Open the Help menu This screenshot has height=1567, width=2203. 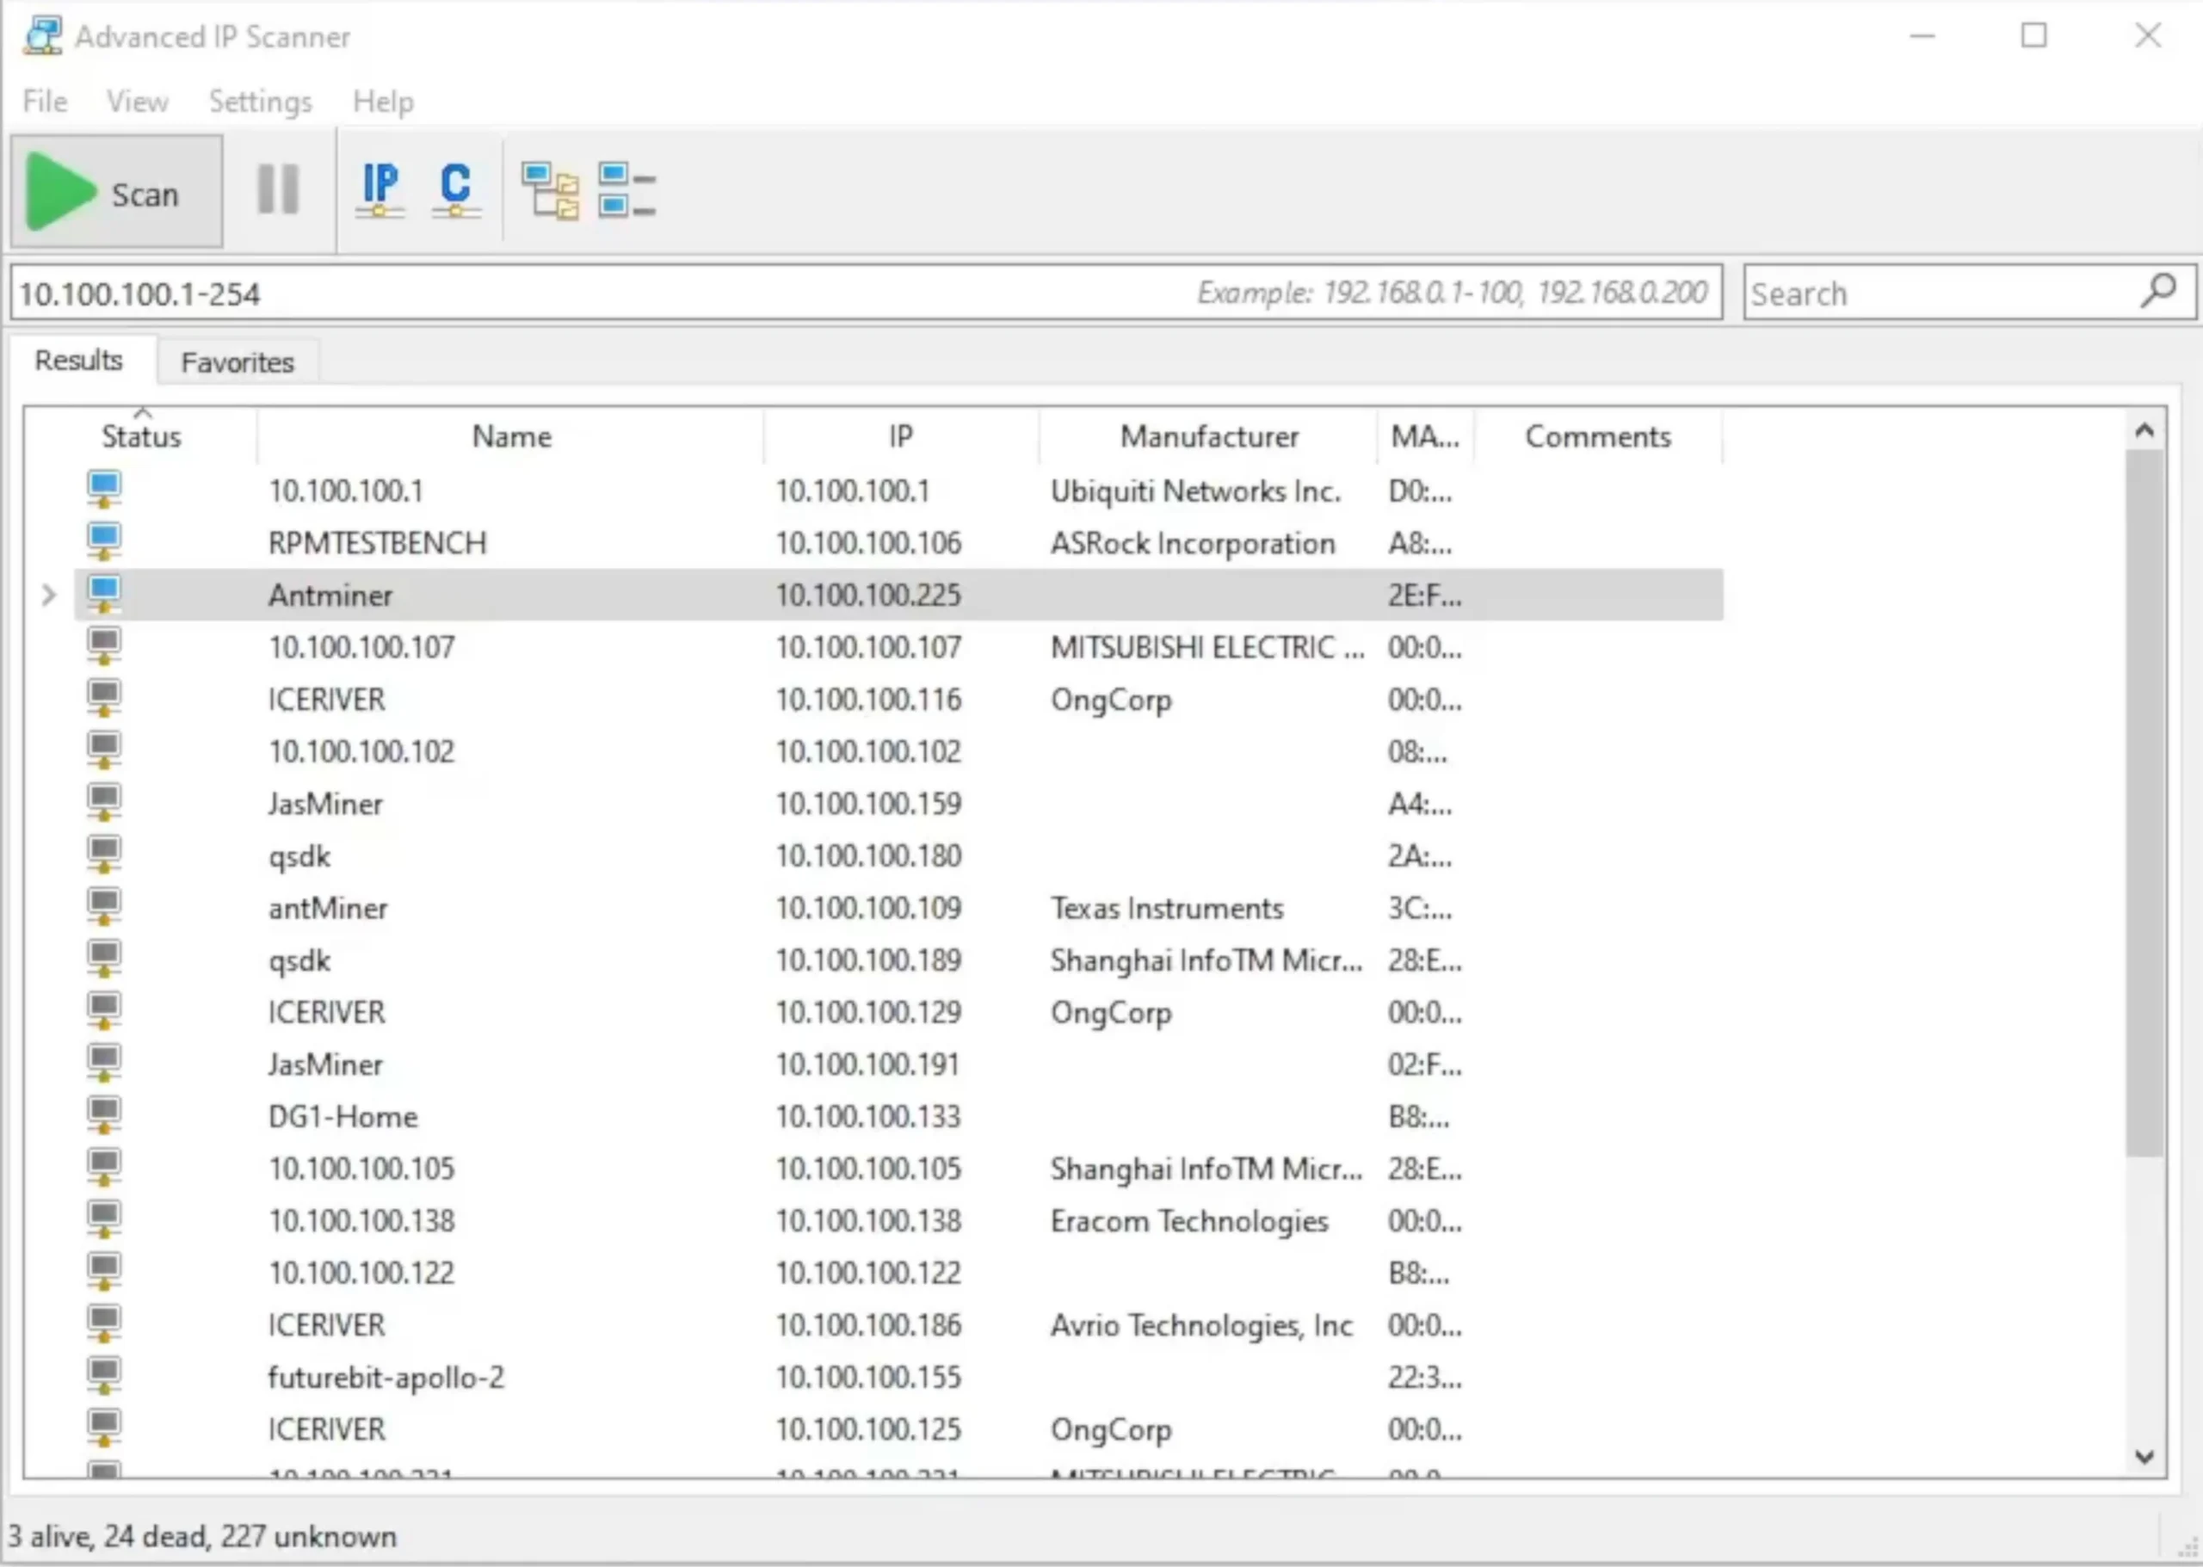tap(383, 102)
